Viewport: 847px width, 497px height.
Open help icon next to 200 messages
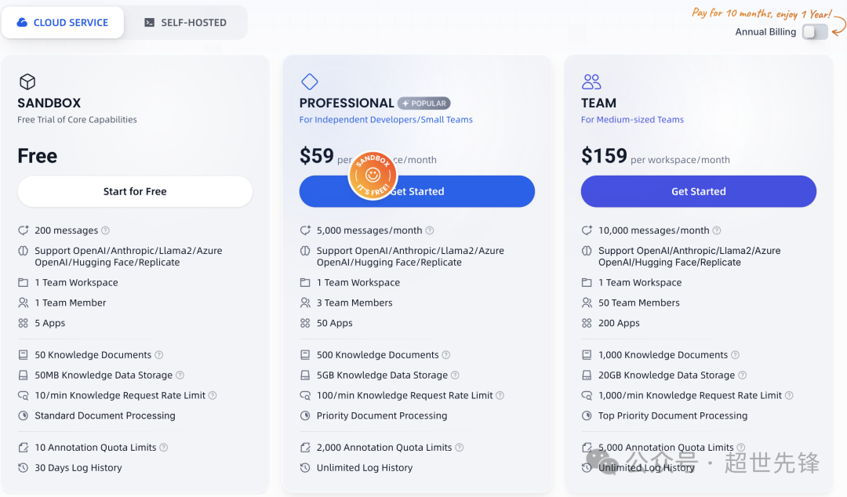click(105, 230)
